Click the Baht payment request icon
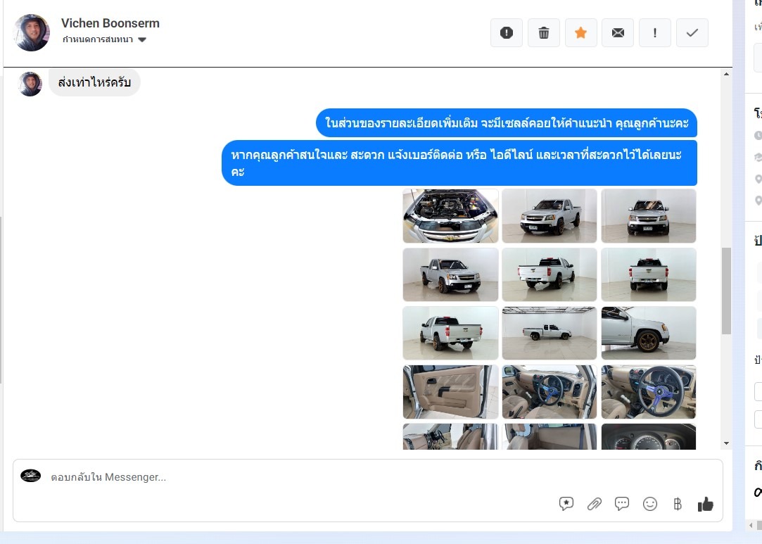This screenshot has width=762, height=544. (678, 504)
